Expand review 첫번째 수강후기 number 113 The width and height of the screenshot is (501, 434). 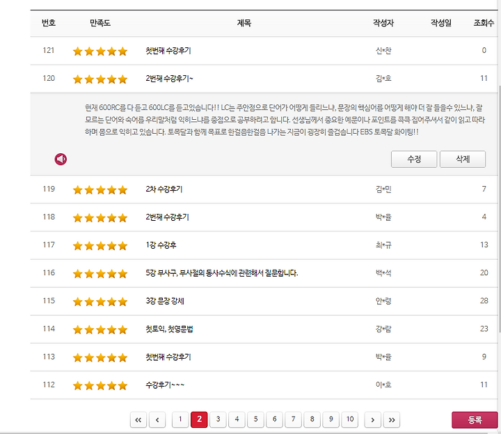click(168, 357)
